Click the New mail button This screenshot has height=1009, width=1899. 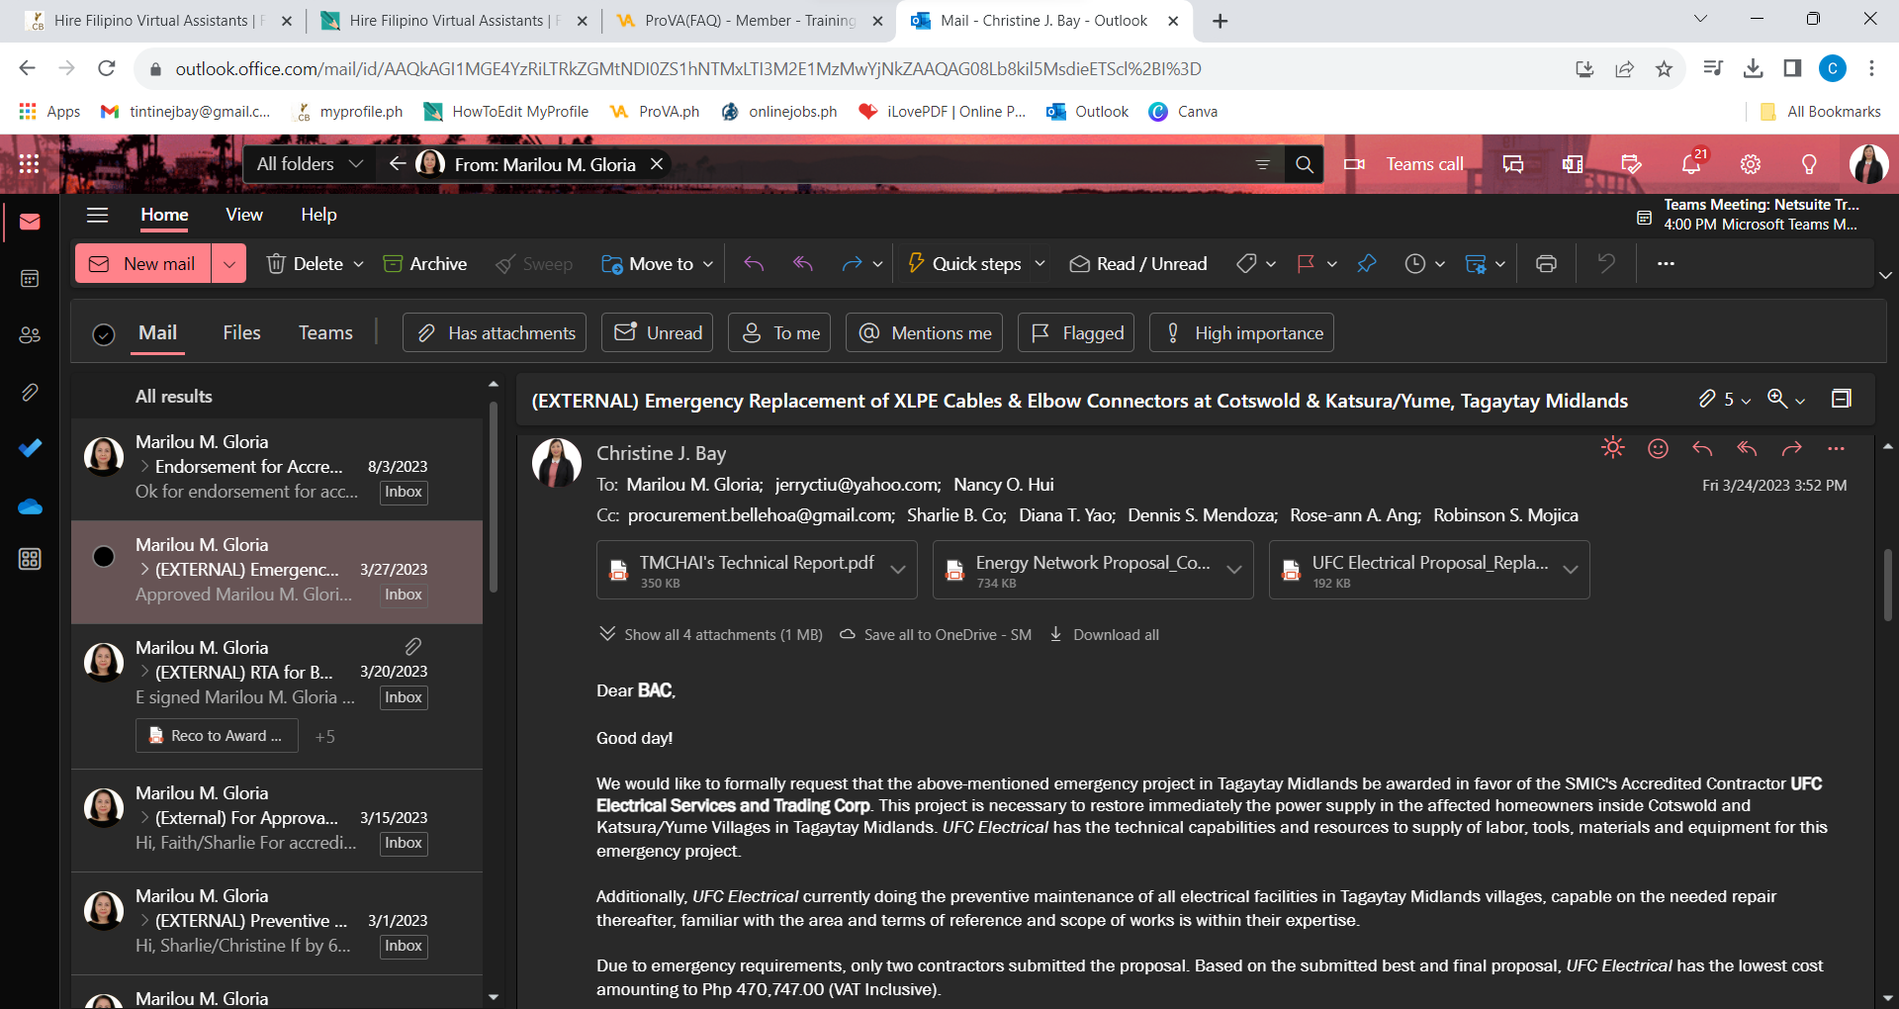point(143,264)
